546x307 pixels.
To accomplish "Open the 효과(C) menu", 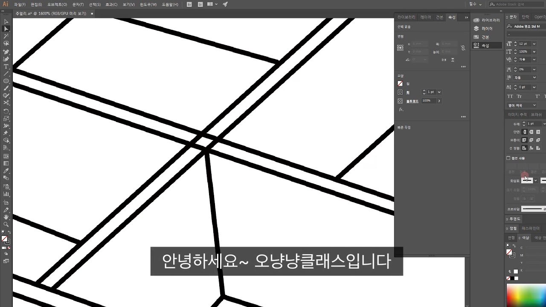I will 111,4.
